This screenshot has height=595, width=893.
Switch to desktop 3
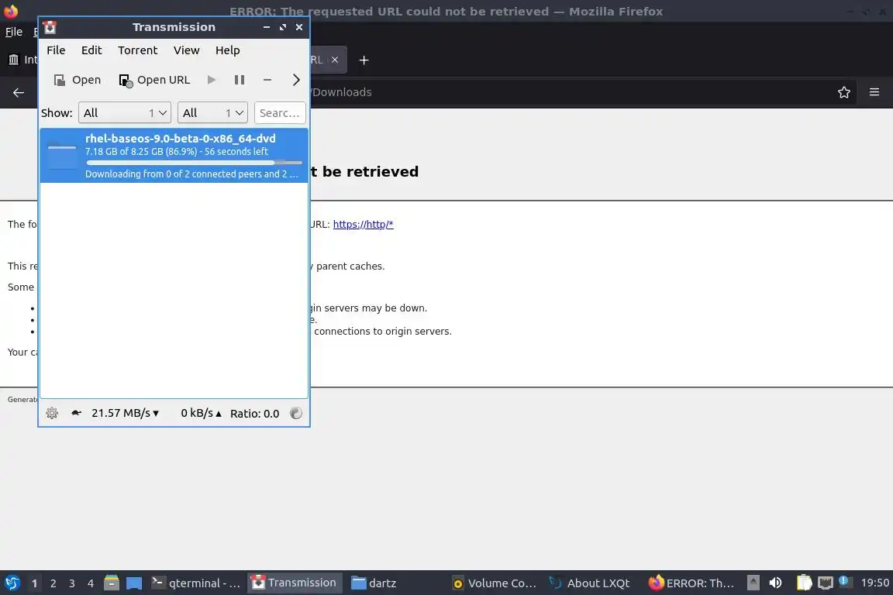(x=72, y=583)
